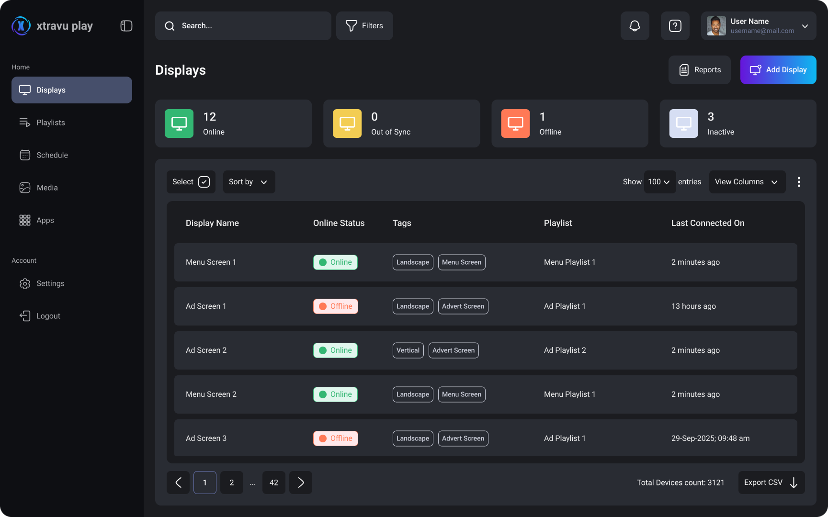The image size is (828, 517).
Task: Open the Reports button
Action: click(700, 70)
